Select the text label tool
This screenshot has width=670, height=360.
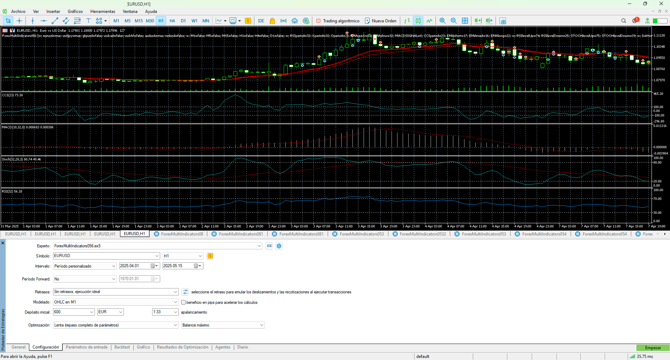pos(88,21)
